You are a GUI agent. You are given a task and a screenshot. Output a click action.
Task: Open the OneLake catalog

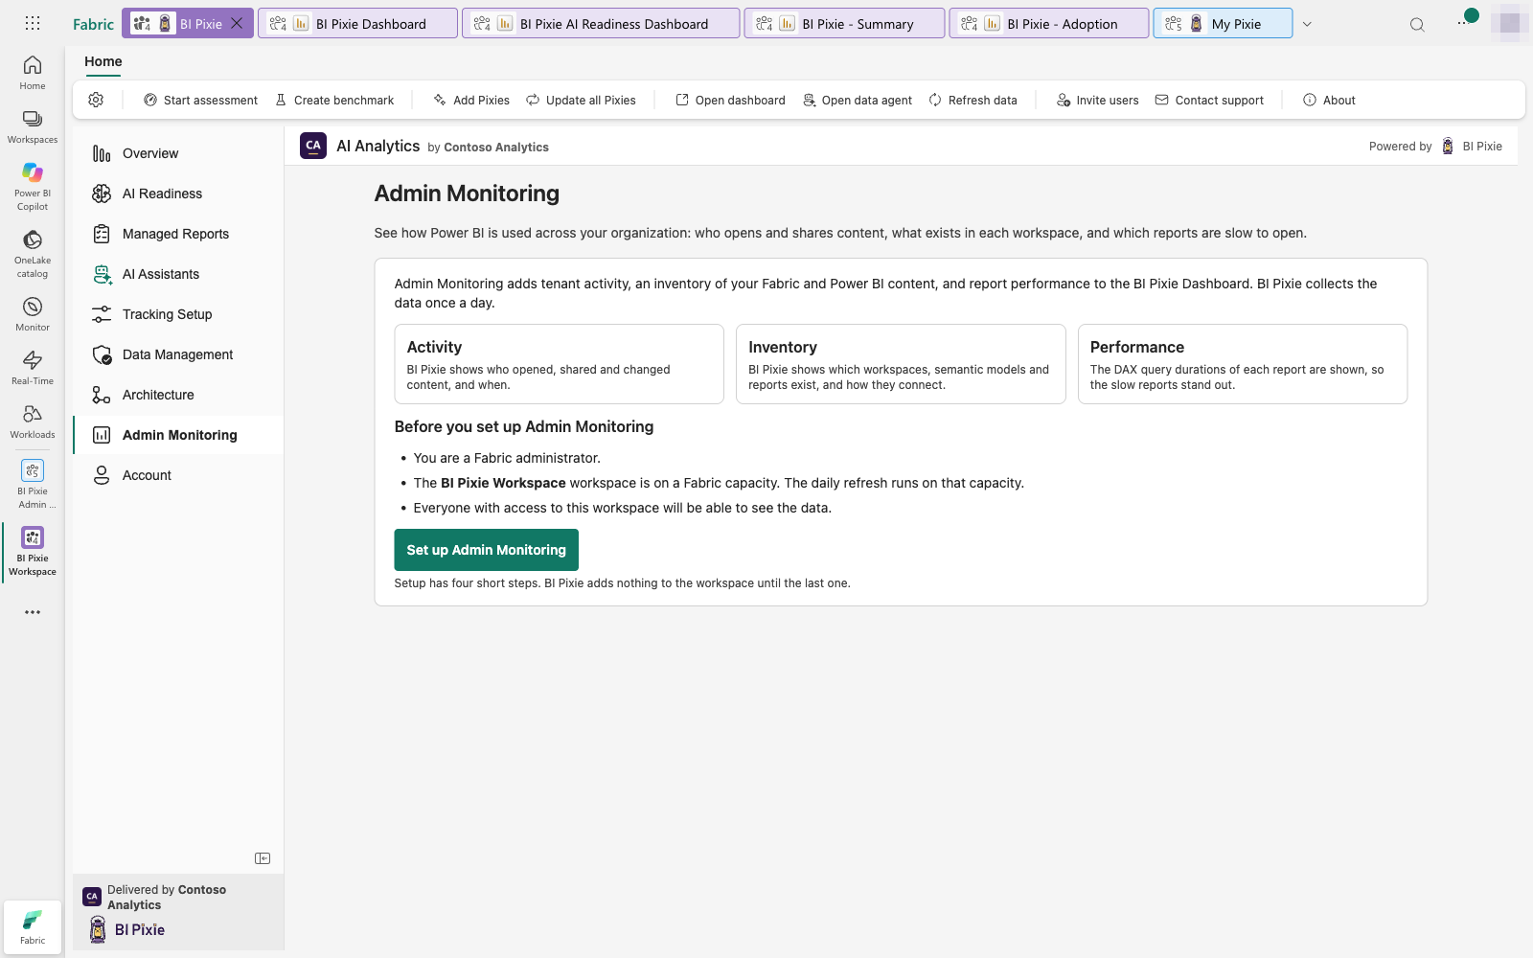click(x=33, y=254)
